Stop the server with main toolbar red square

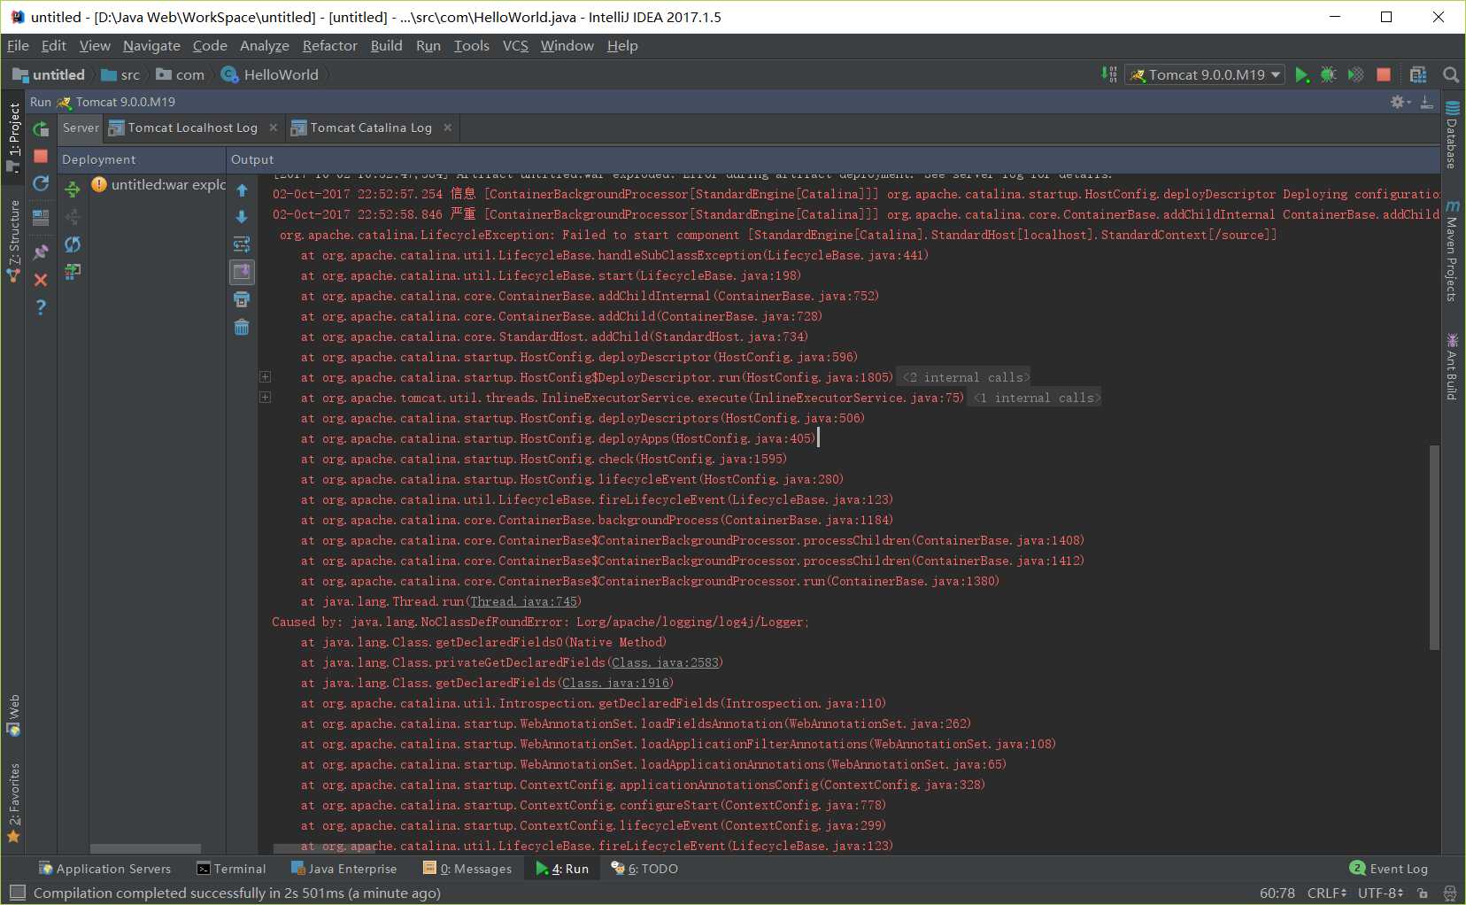coord(1384,75)
